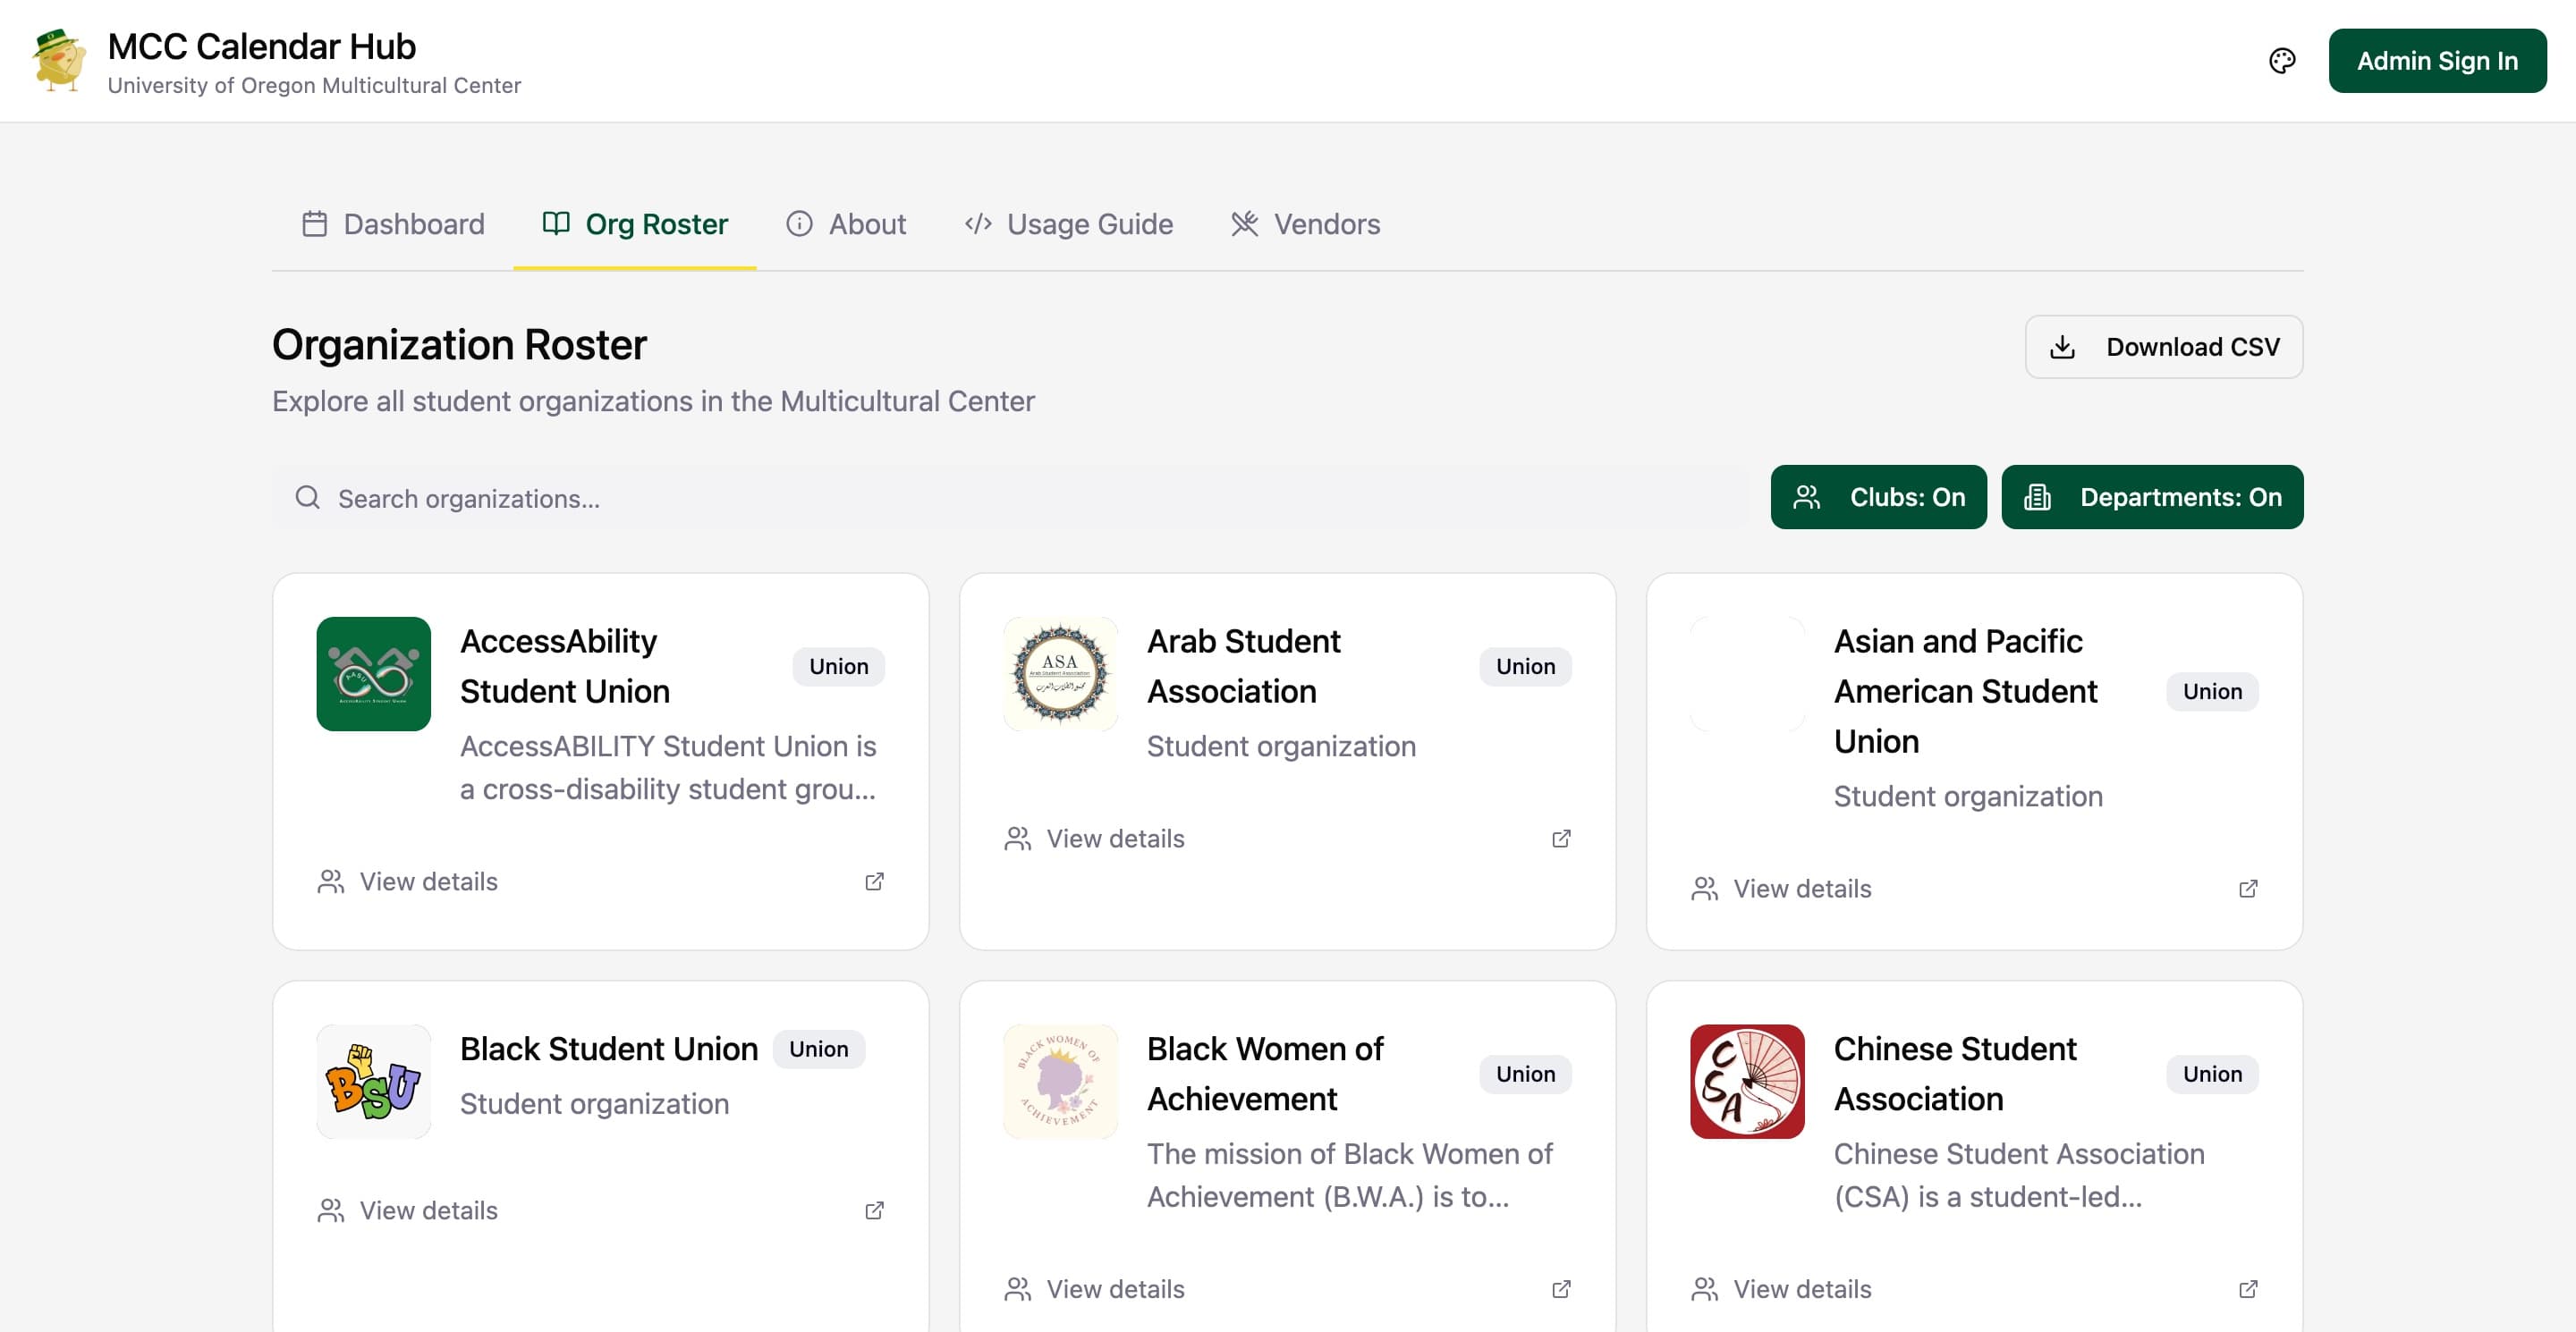Toggle the Clubs: On filter

[1878, 497]
